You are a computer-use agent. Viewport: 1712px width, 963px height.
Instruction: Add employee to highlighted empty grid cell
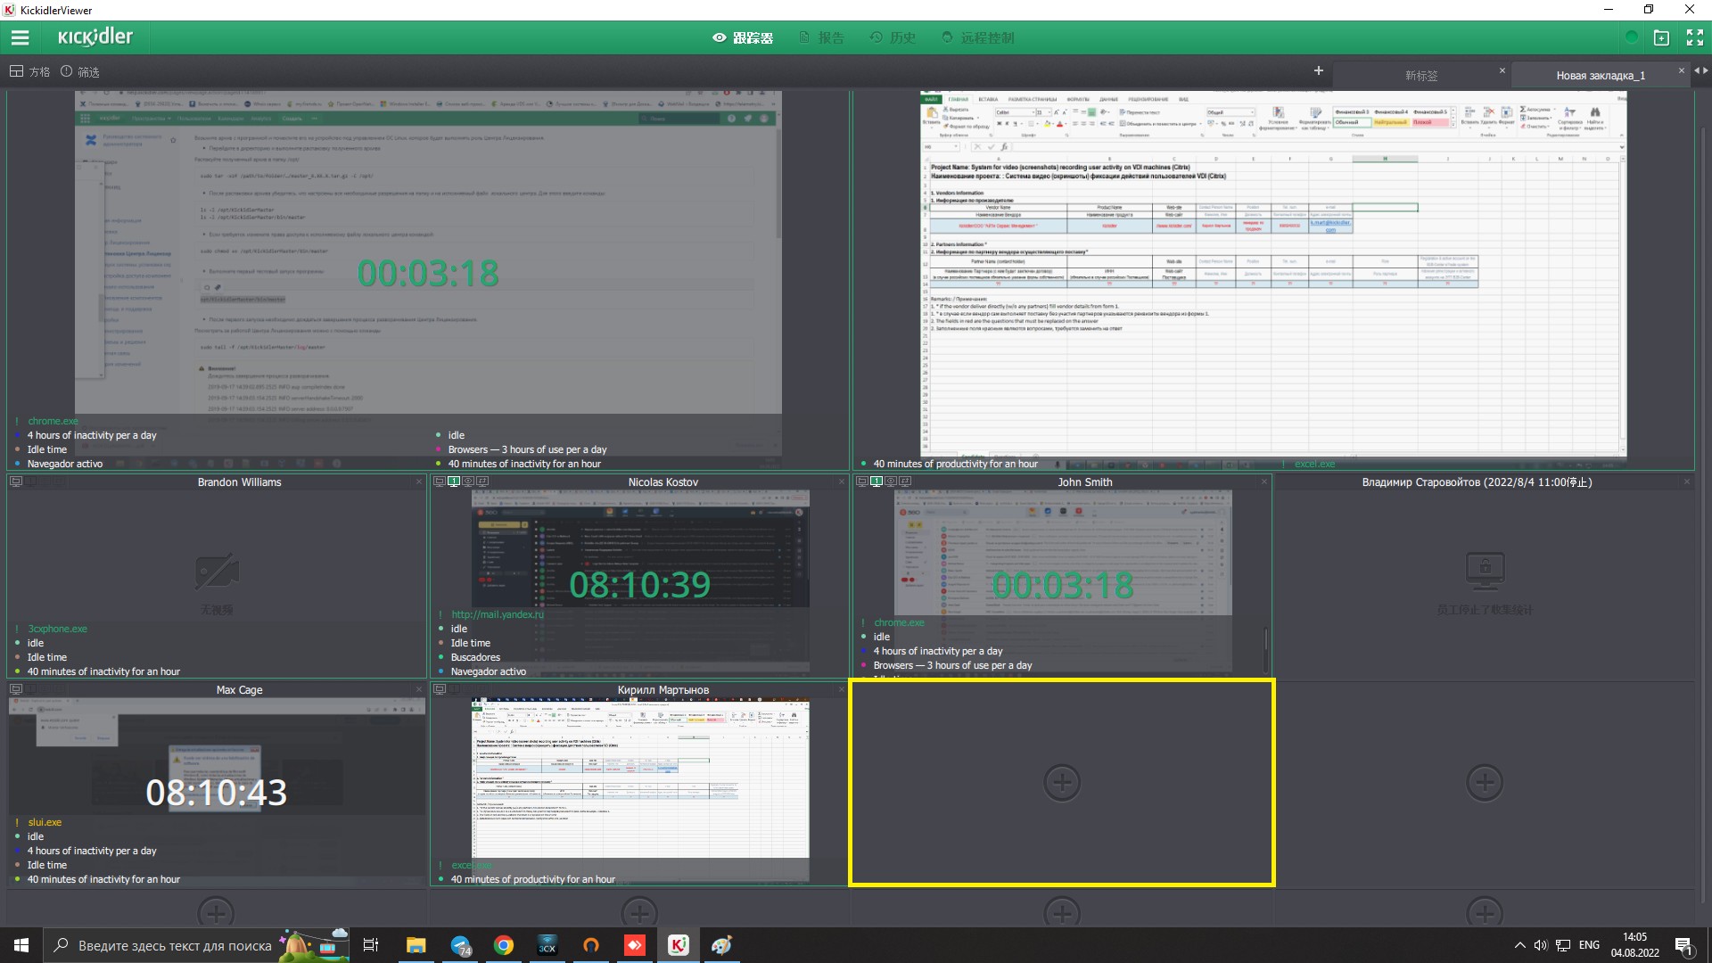[x=1061, y=782]
